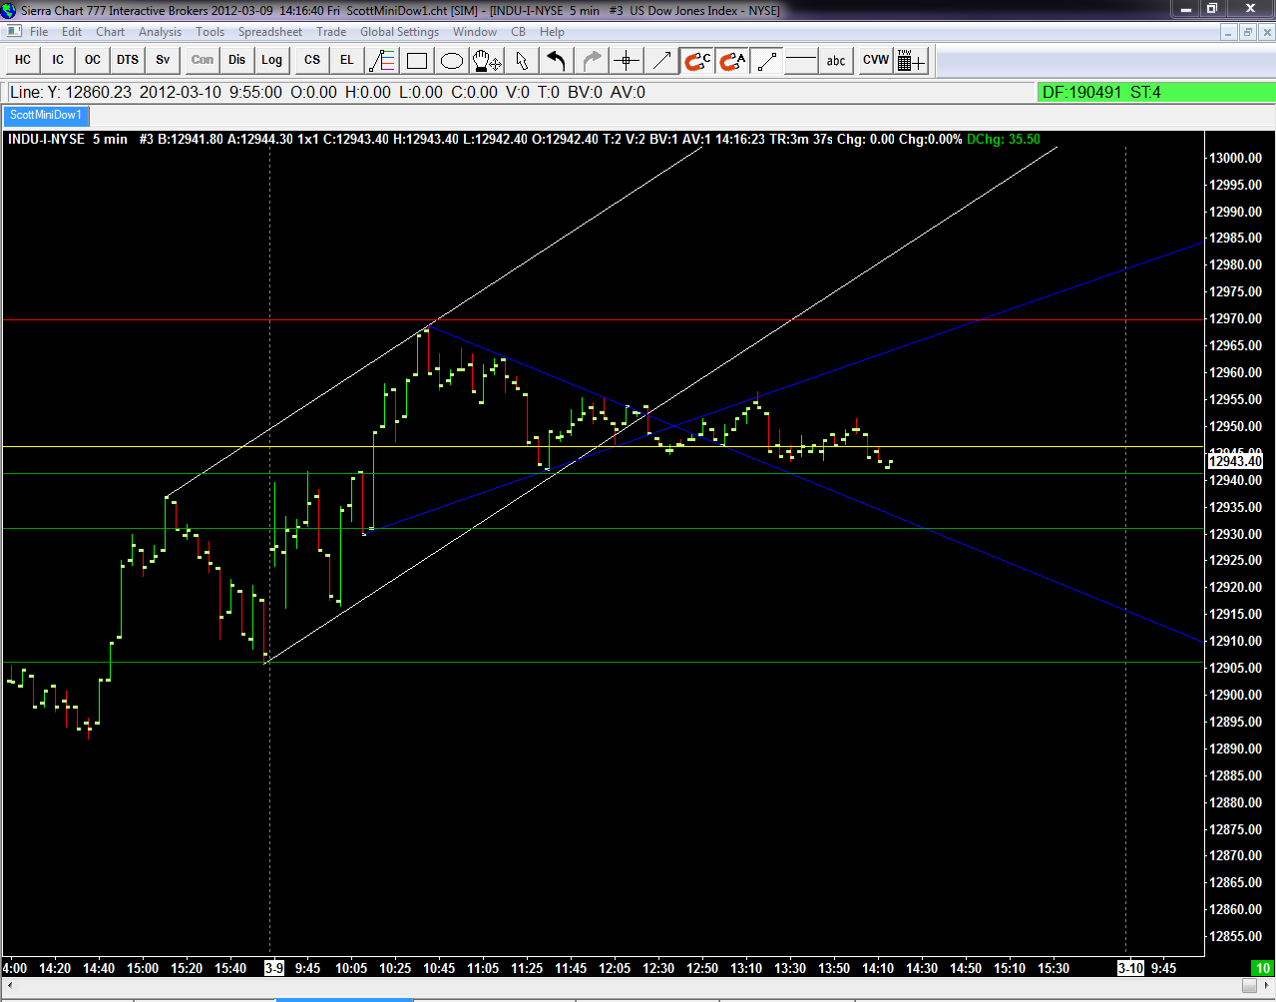This screenshot has height=1002, width=1276.
Task: Click the IC toolbar button
Action: 58,60
